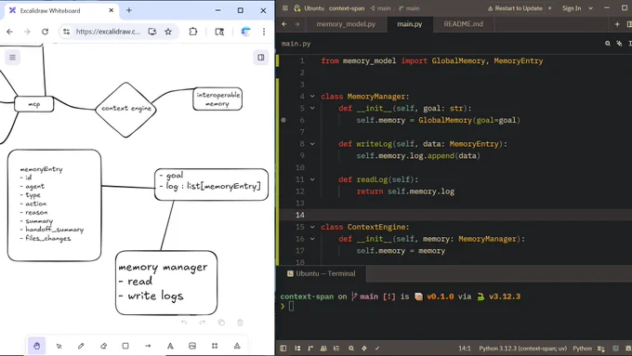Pick the pencil draw tool
Image resolution: width=632 pixels, height=356 pixels.
tap(81, 346)
